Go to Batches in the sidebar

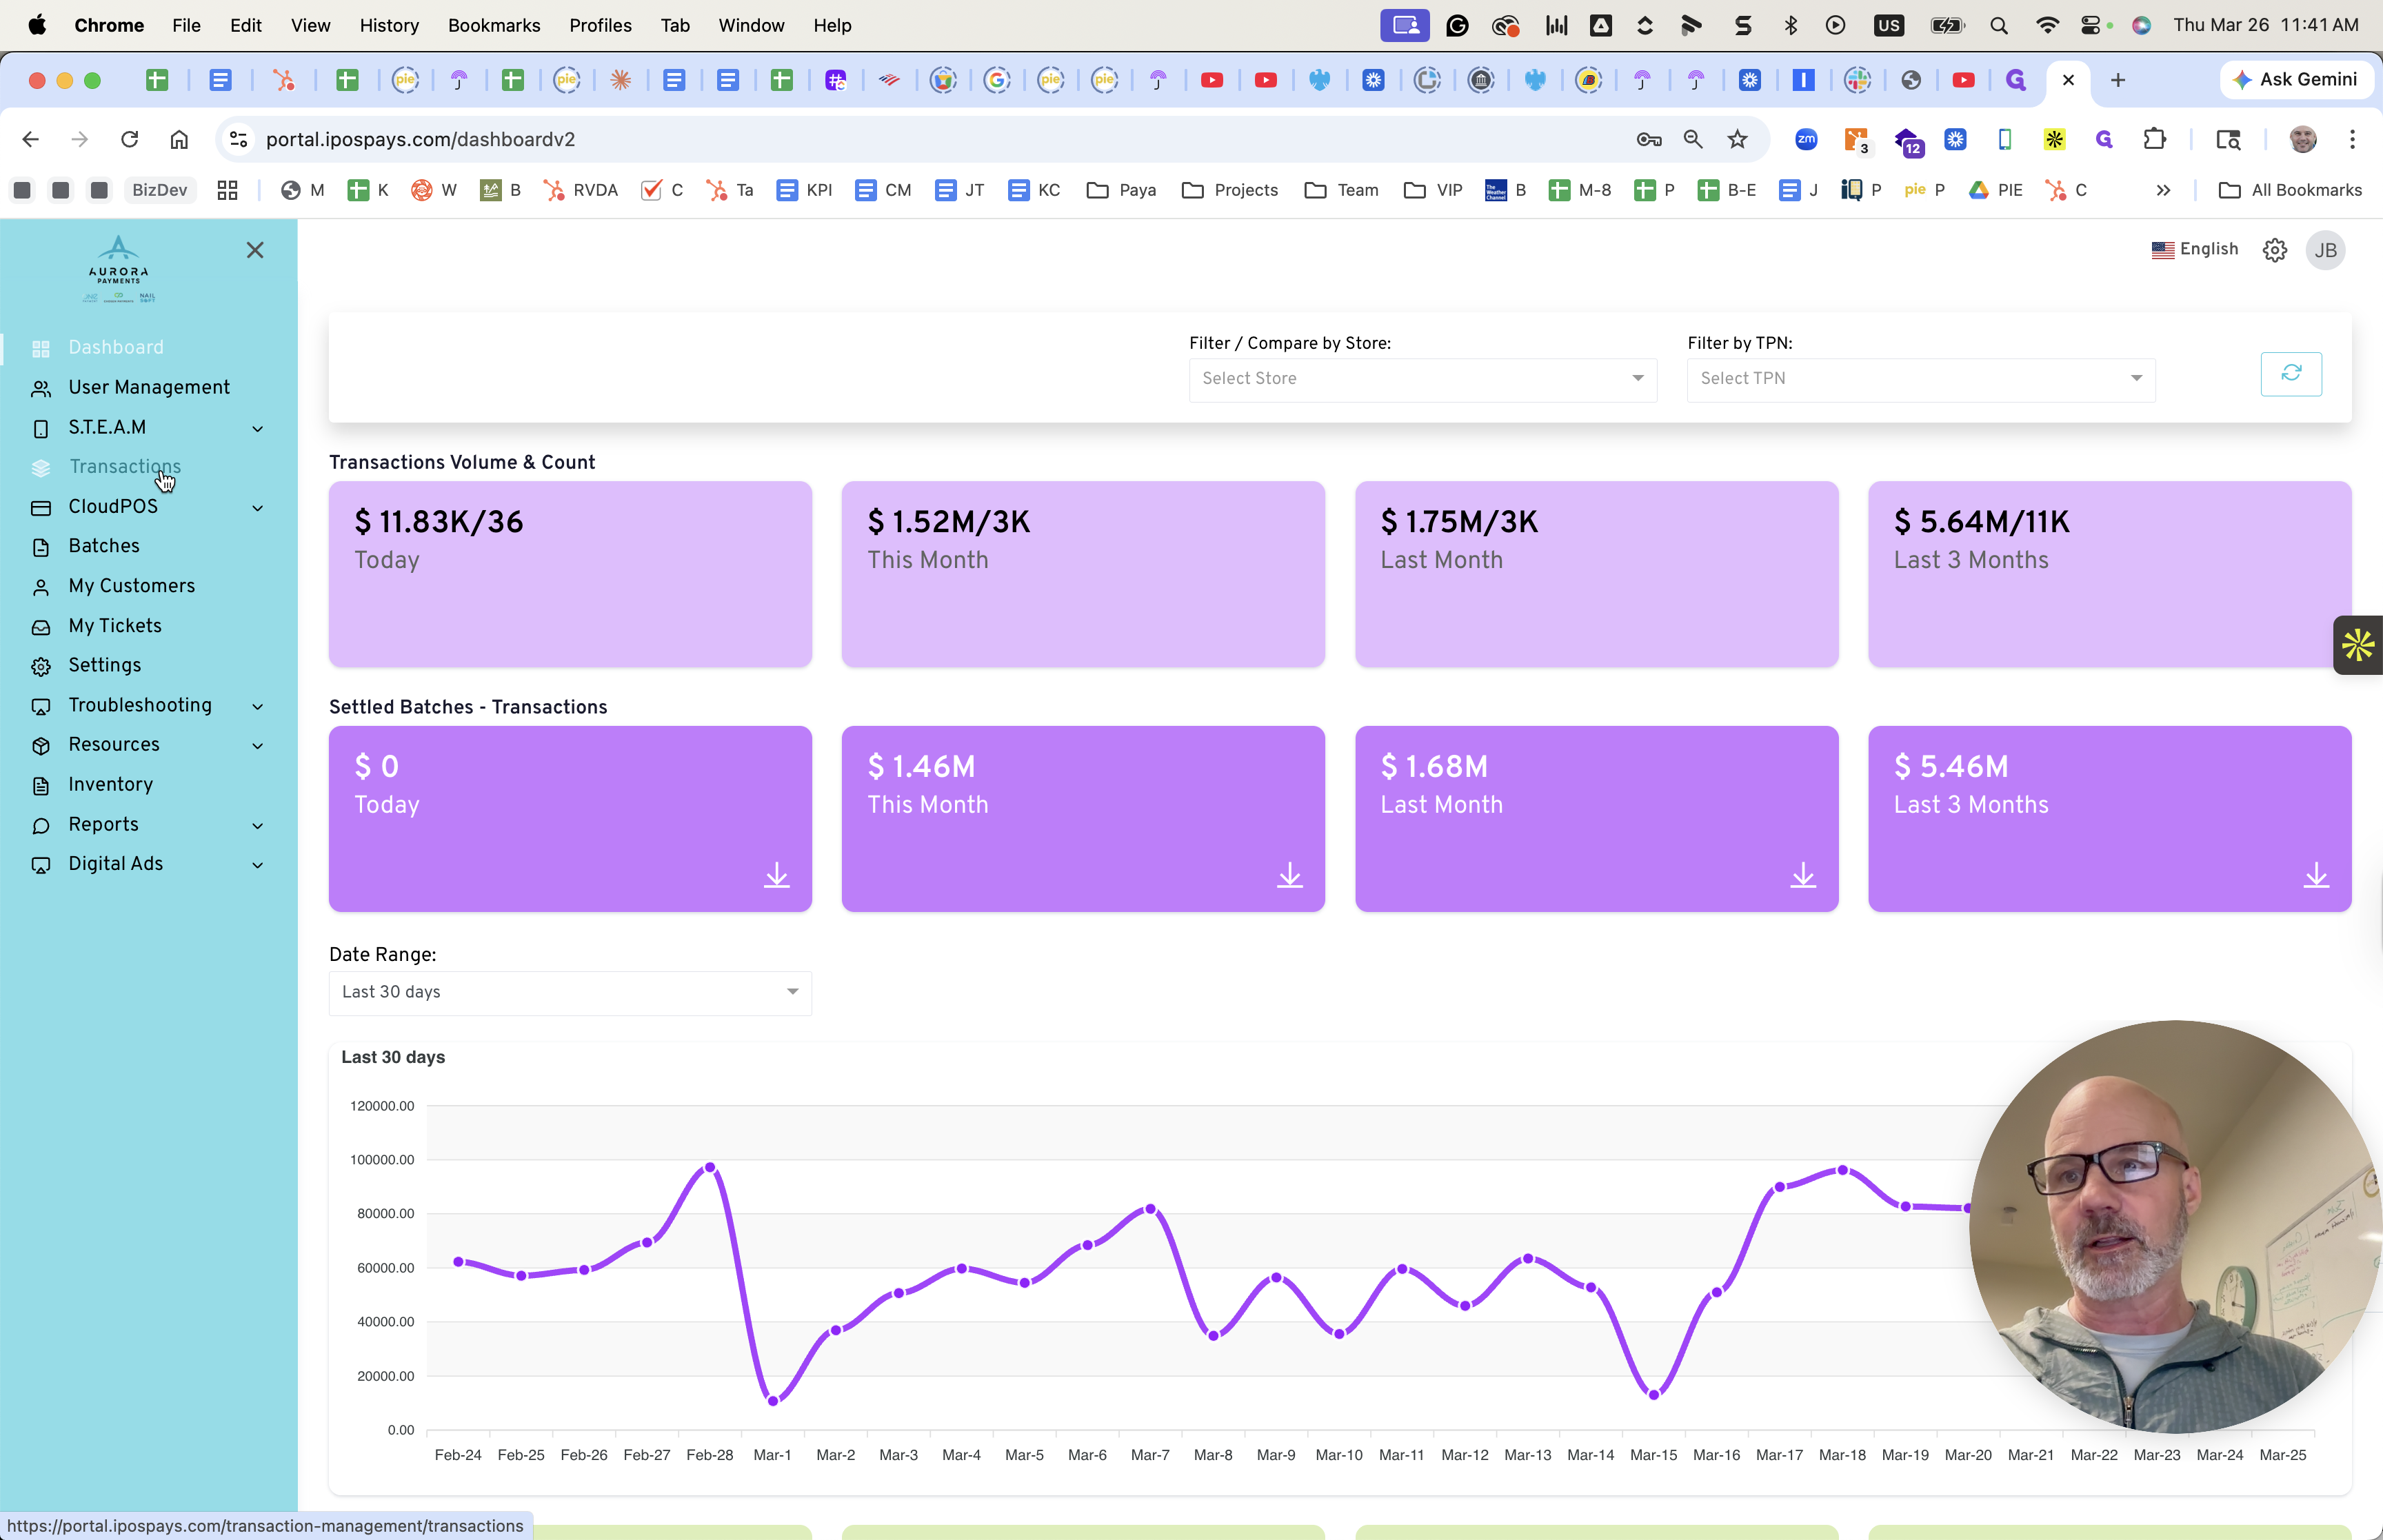pyautogui.click(x=104, y=546)
